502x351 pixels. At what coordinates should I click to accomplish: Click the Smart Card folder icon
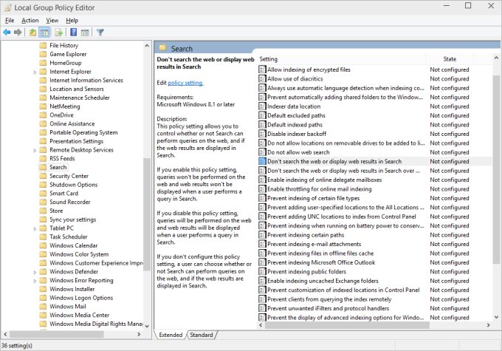click(43, 194)
